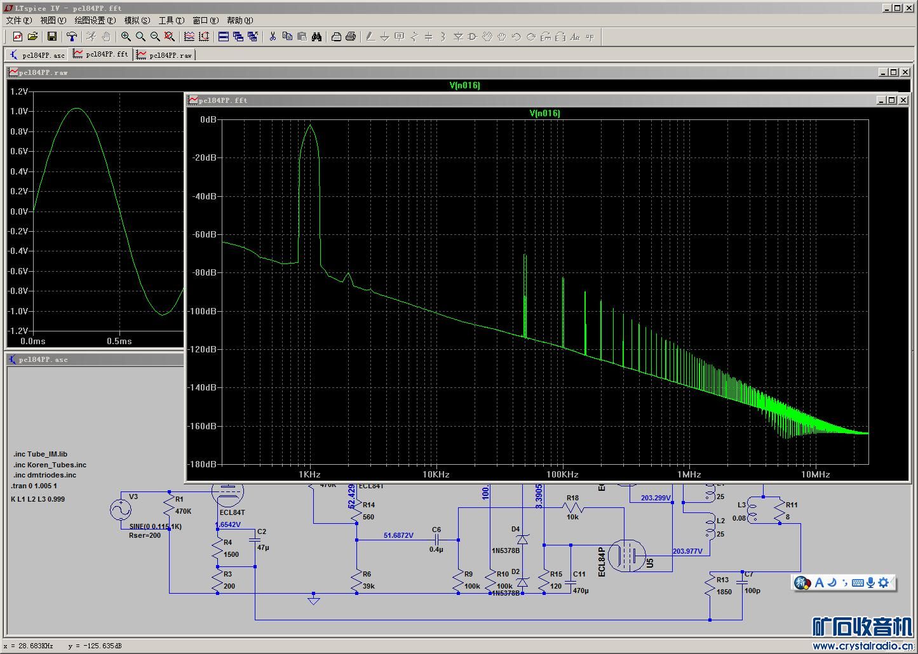
Task: Click the Copy toolbar icon
Action: (287, 37)
